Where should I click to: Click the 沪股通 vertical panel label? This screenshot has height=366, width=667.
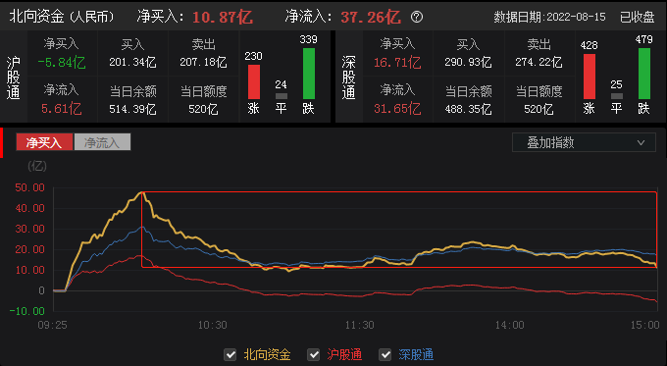pyautogui.click(x=13, y=78)
